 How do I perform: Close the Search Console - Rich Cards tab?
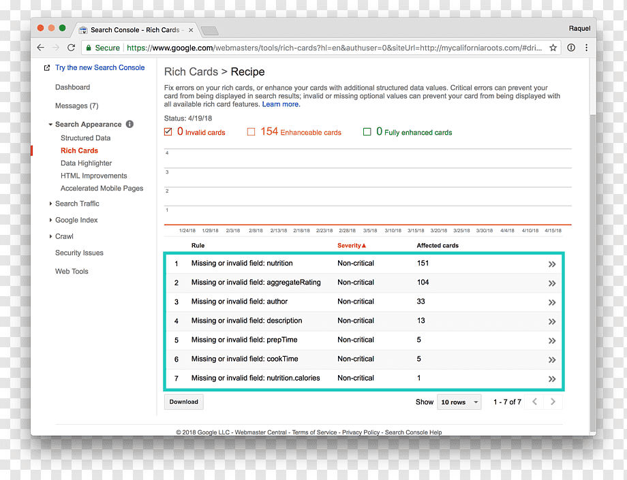click(191, 30)
